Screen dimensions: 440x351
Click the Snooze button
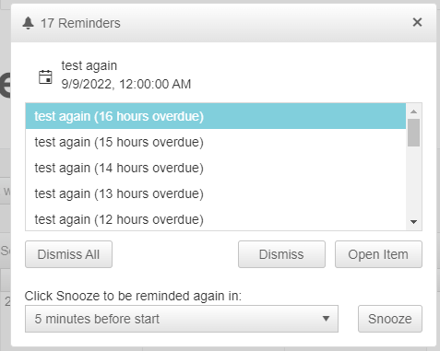pos(390,319)
